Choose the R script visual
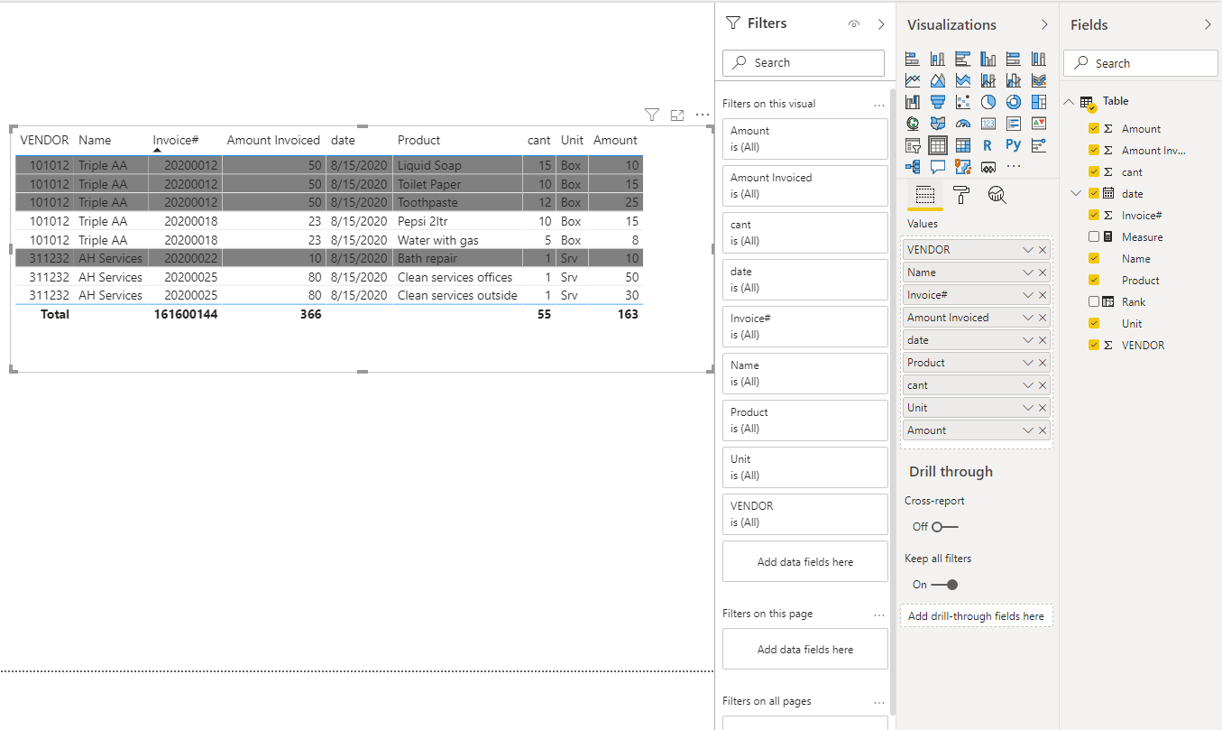 988,145
